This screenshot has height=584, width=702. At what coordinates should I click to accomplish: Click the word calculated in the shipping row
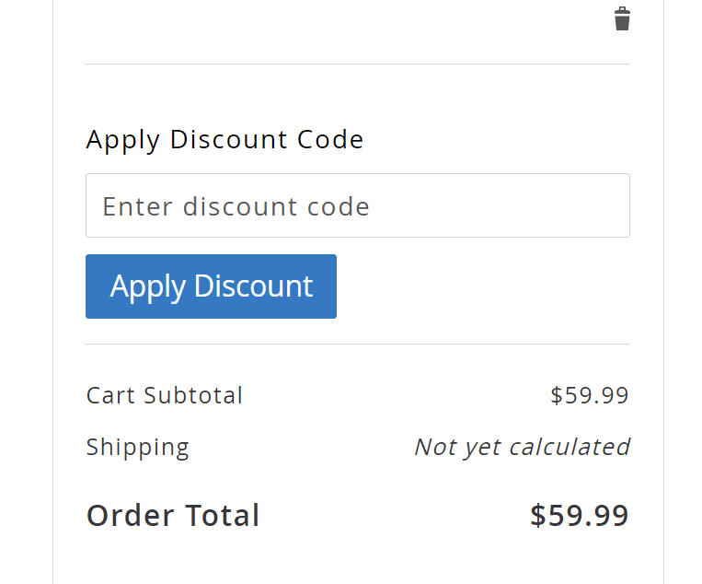pyautogui.click(x=570, y=448)
